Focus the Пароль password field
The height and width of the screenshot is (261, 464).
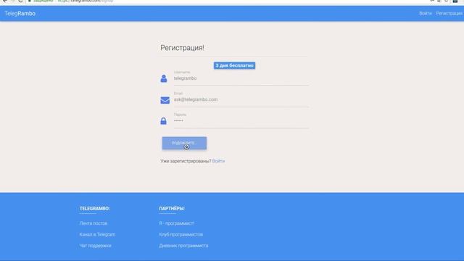(241, 121)
